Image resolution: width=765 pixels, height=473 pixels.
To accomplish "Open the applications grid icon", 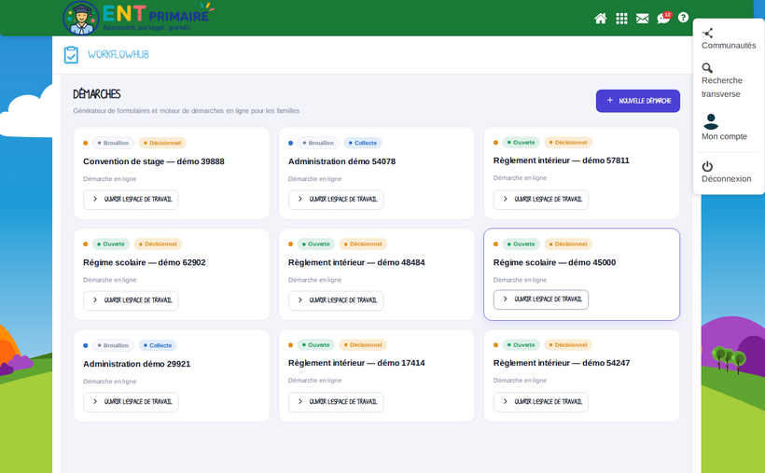I will point(621,19).
